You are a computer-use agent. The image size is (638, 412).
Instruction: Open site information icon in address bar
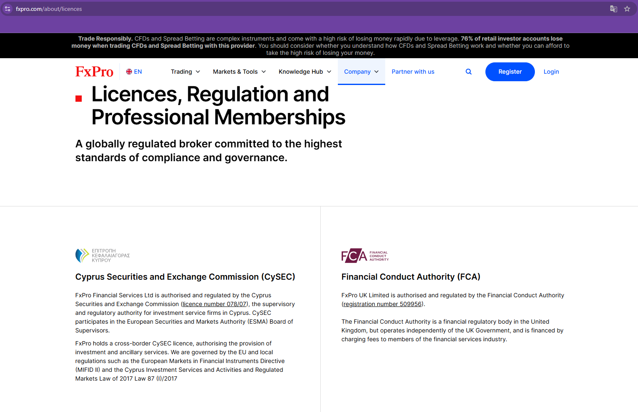tap(8, 9)
